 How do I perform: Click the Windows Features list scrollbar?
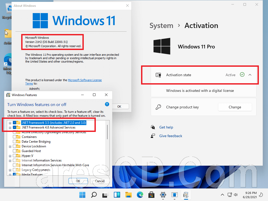107,132
